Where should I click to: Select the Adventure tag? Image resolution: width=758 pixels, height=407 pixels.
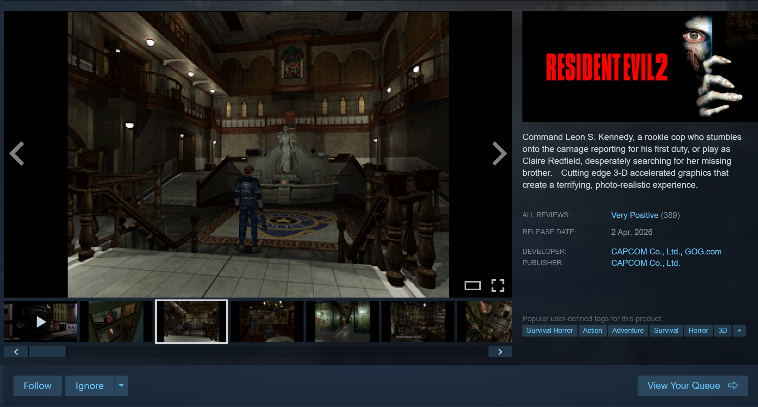[628, 330]
